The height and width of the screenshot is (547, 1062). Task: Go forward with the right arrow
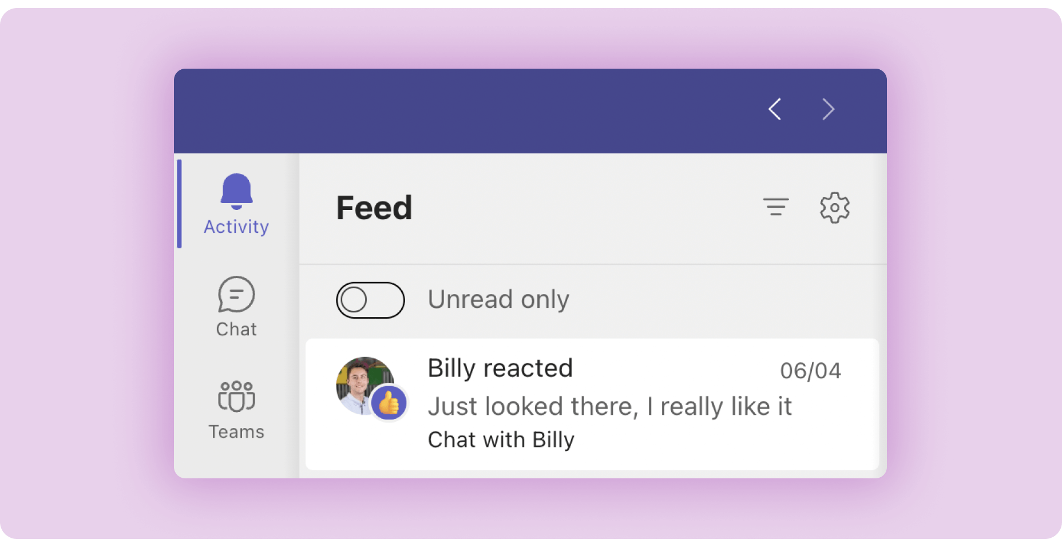(828, 109)
